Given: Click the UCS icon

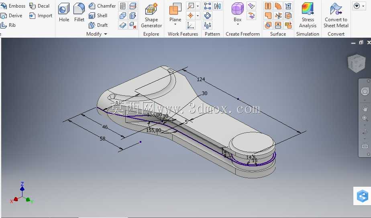Looking at the screenshot, I should [x=191, y=25].
